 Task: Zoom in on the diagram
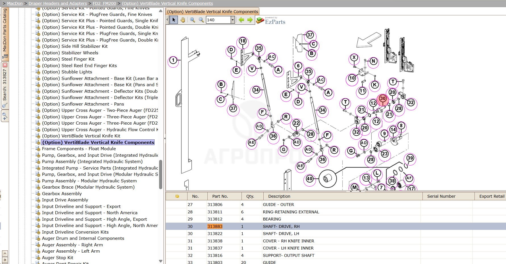point(193,20)
